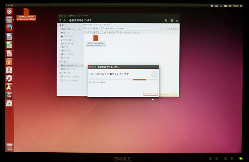The image size is (249, 162).
Task: Switch file manager view mode via toolbar icon
Action: [x=172, y=20]
